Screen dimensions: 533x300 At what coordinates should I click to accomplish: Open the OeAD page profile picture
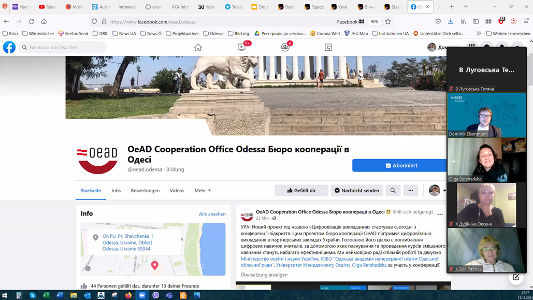coord(97,153)
